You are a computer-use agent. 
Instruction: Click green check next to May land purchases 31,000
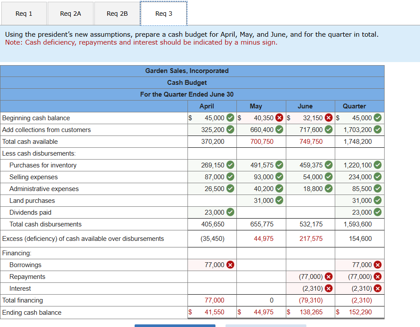pyautogui.click(x=279, y=200)
